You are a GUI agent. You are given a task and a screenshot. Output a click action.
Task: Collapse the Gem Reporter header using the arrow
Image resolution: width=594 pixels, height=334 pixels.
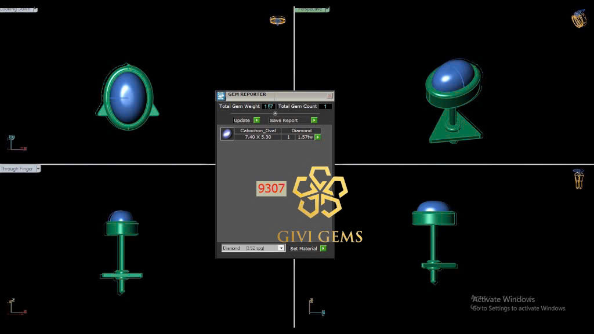[276, 113]
